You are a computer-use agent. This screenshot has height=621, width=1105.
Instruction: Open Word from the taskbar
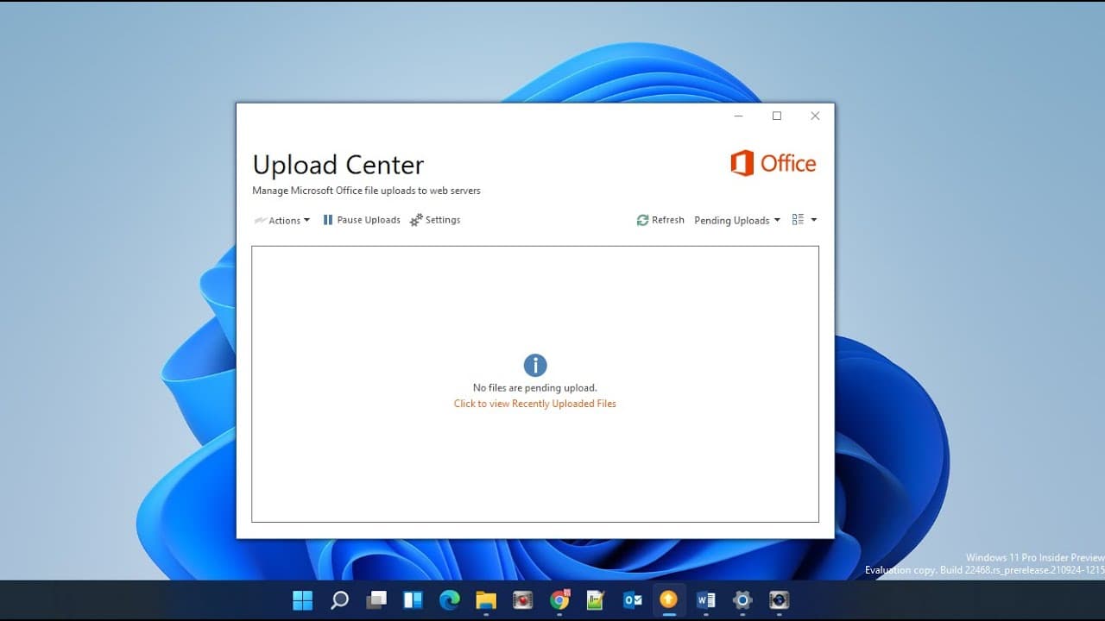705,600
